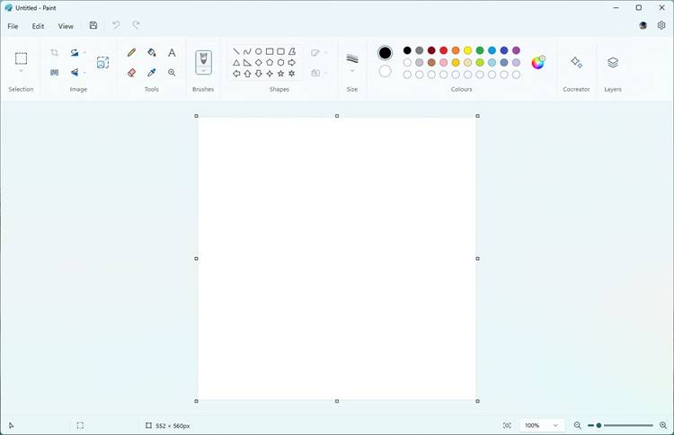The height and width of the screenshot is (435, 674).
Task: Select the Down arrow shape
Action: 258,74
